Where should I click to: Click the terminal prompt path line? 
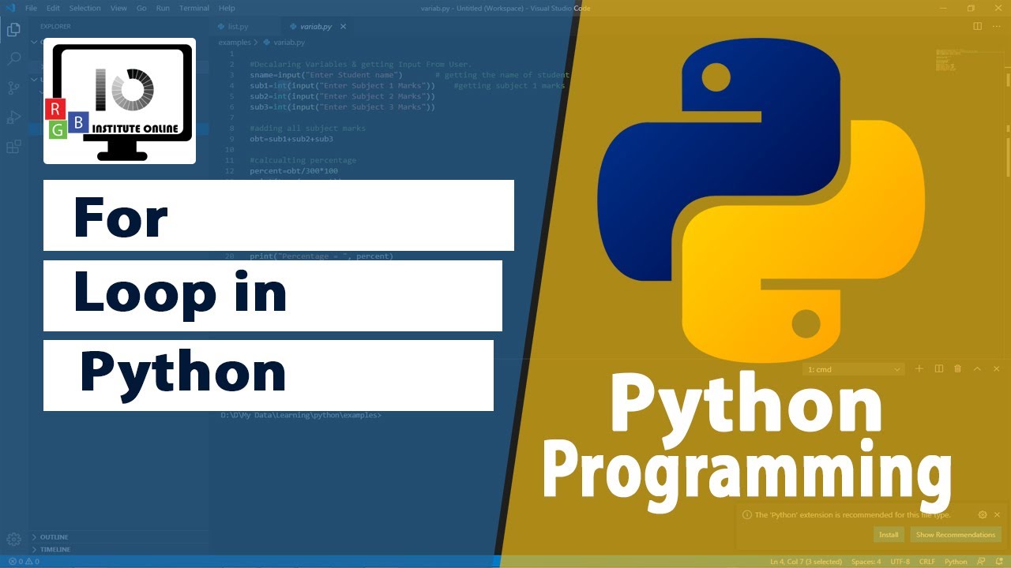(301, 414)
